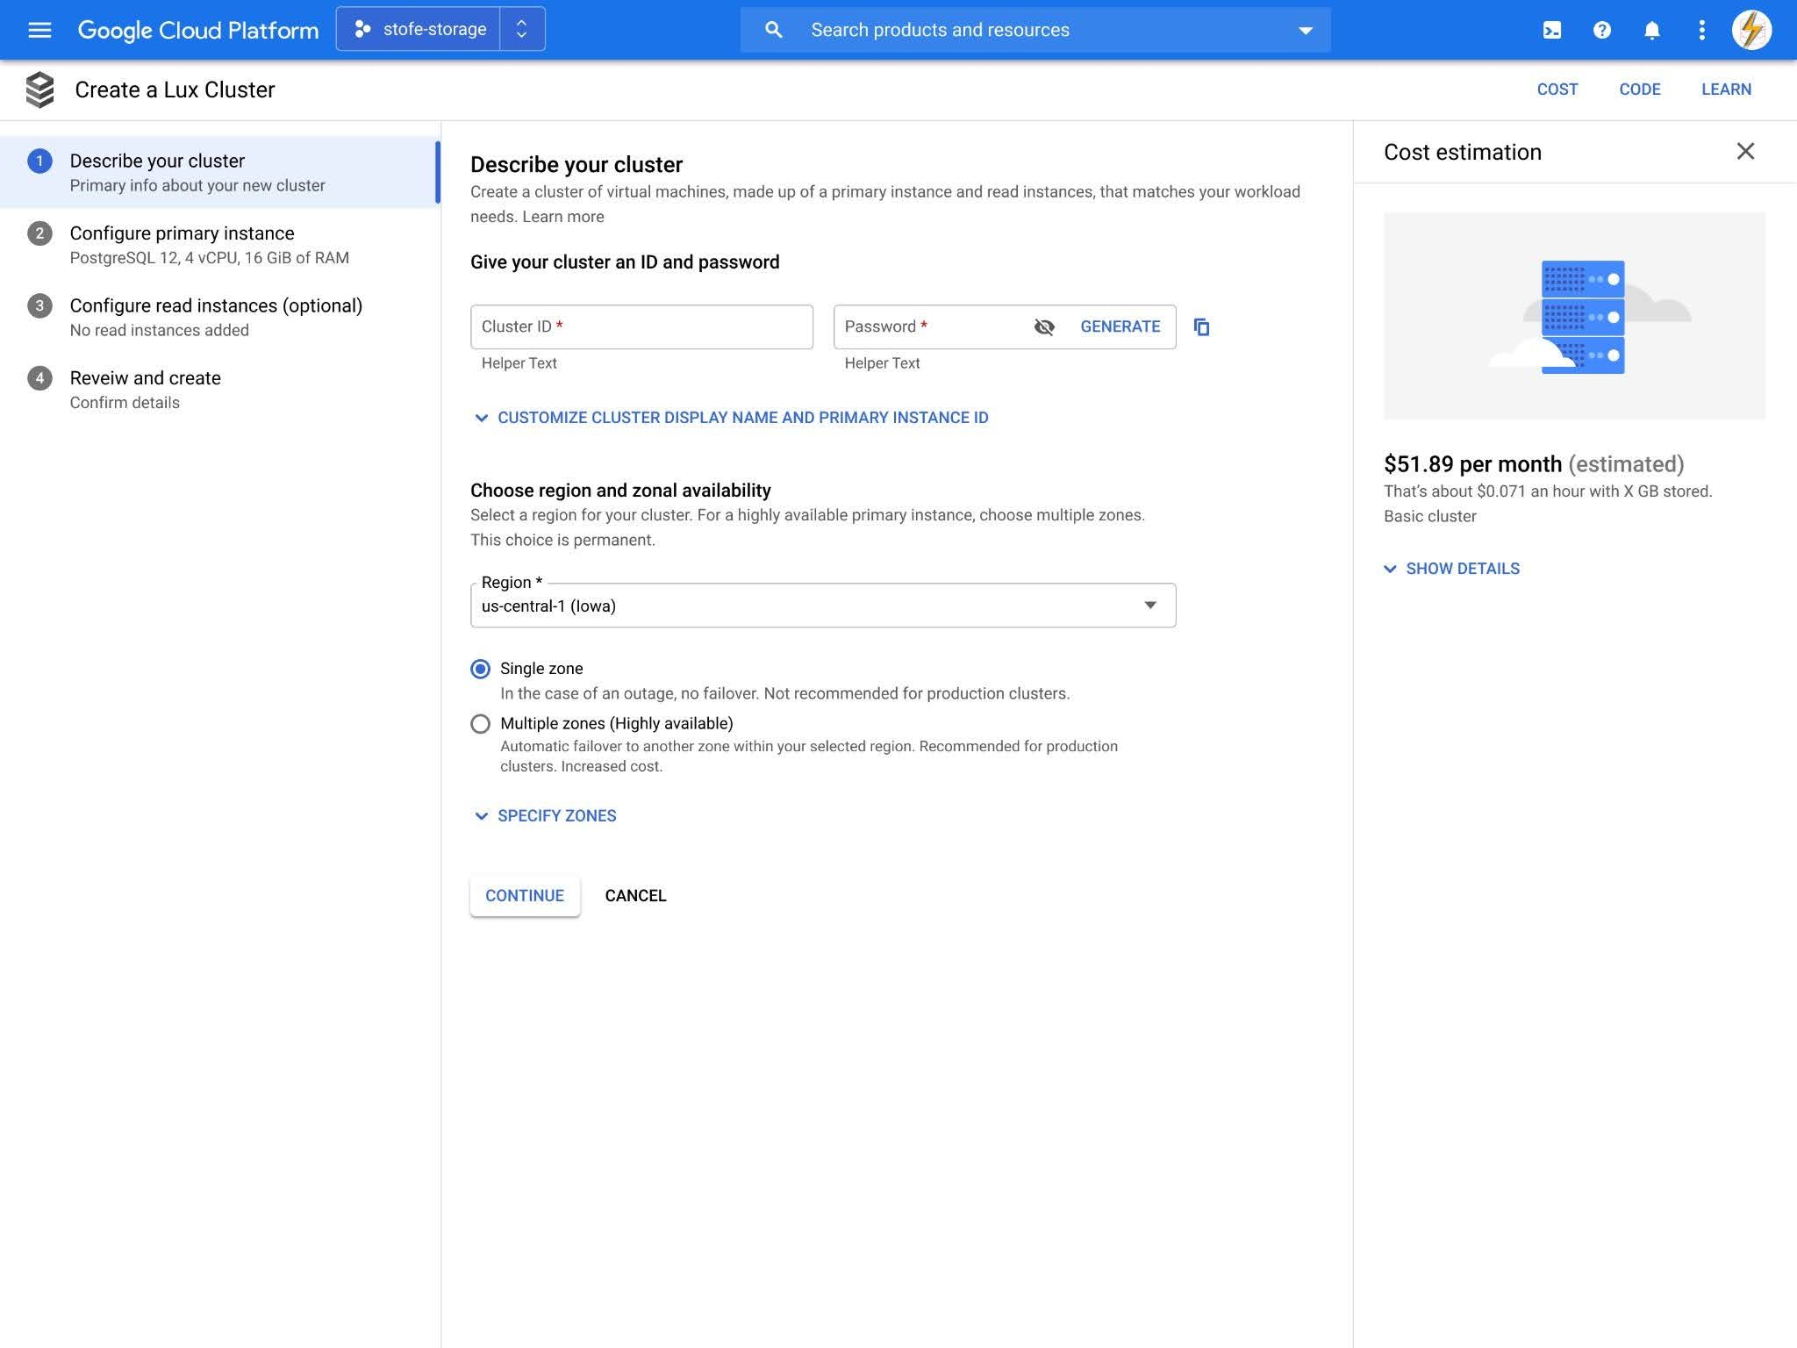Focus the Search products and resources field

[1035, 30]
